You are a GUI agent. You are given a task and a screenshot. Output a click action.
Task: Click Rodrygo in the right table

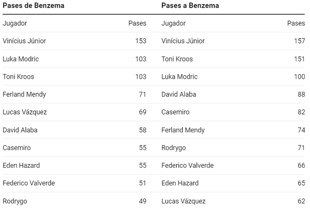tap(174, 148)
